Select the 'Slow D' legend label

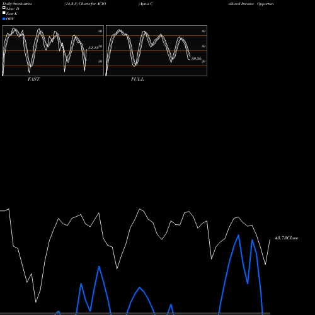[x=13, y=9]
